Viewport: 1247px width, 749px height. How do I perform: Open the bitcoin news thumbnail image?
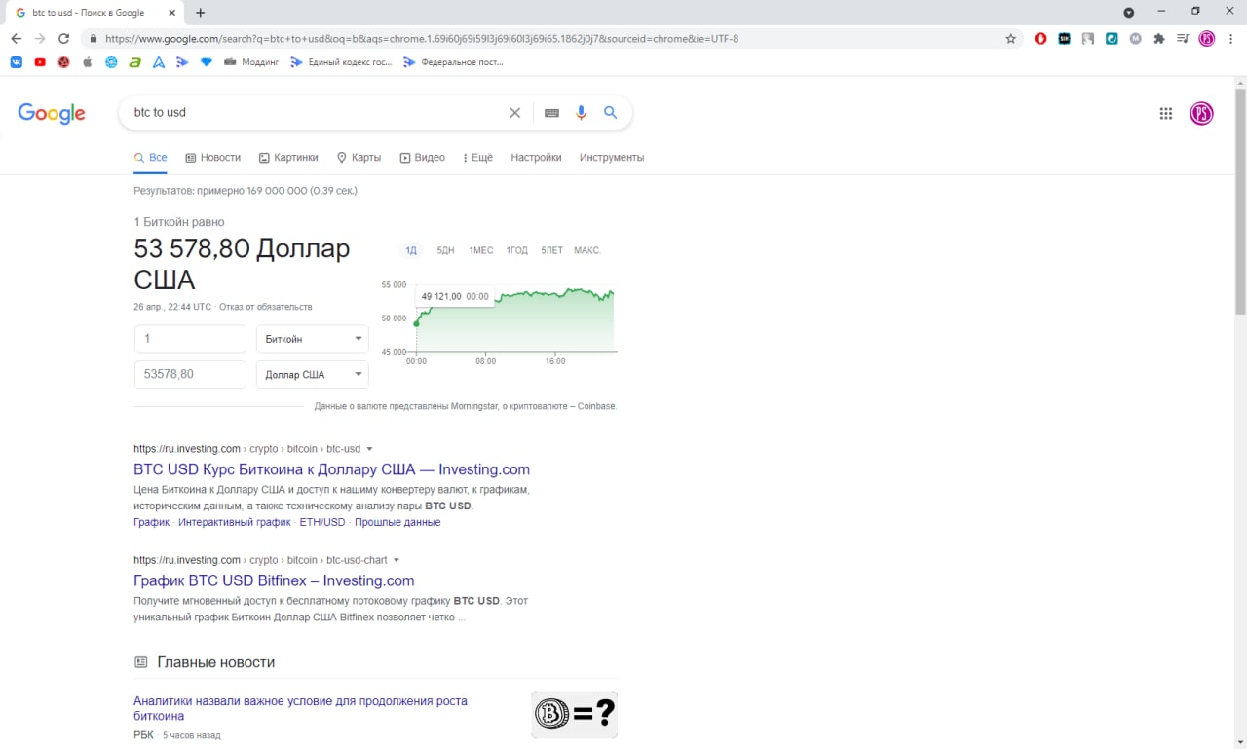574,715
